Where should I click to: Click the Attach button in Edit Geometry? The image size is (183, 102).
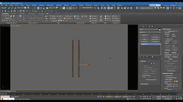tap(167, 43)
